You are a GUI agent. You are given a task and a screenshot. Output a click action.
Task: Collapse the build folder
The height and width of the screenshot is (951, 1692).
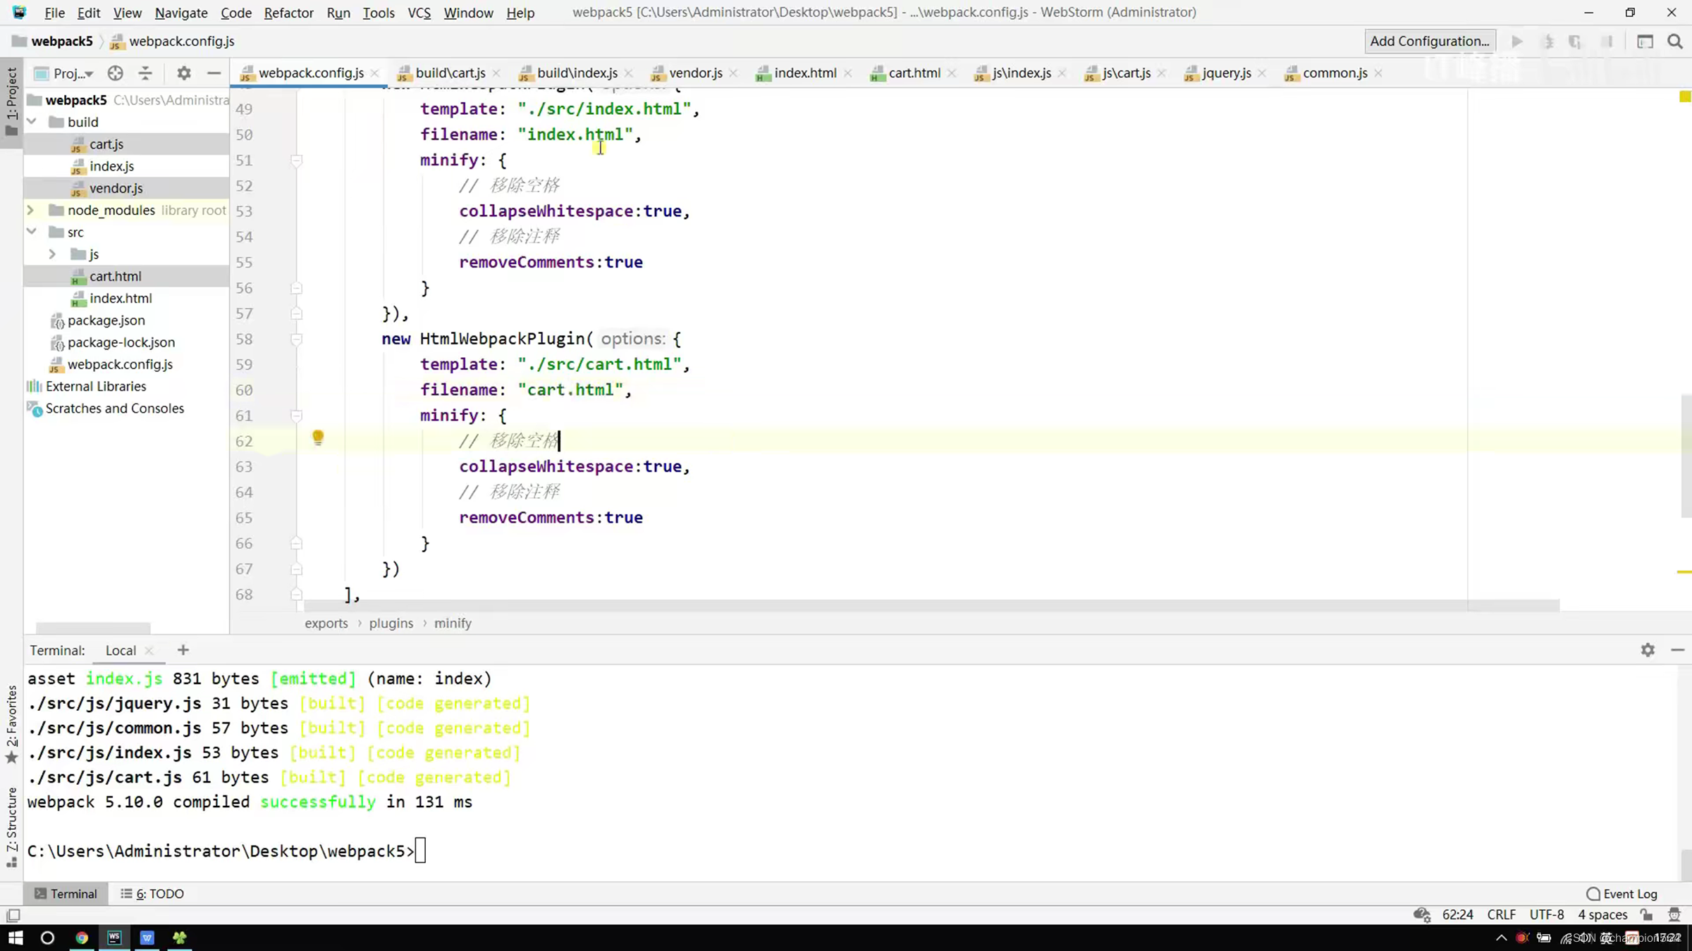[x=32, y=122]
